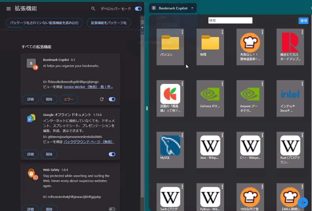Click パッケージ化されていない拡張機能を読み込む button
Viewport: 312px width, 211px height.
(x=44, y=23)
